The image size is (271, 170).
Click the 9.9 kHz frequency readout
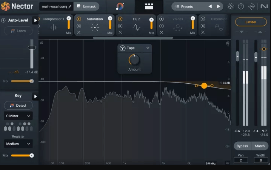211,164
